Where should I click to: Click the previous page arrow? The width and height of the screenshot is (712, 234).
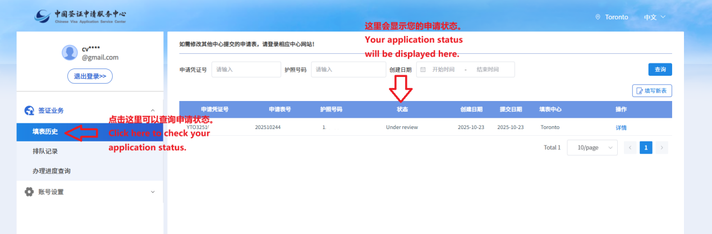click(x=630, y=148)
